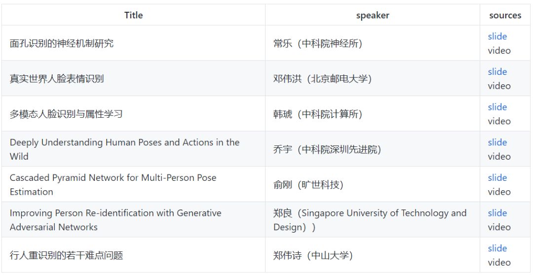Click video text in 俞刚 speaker row
This screenshot has height=275, width=533.
point(499,192)
